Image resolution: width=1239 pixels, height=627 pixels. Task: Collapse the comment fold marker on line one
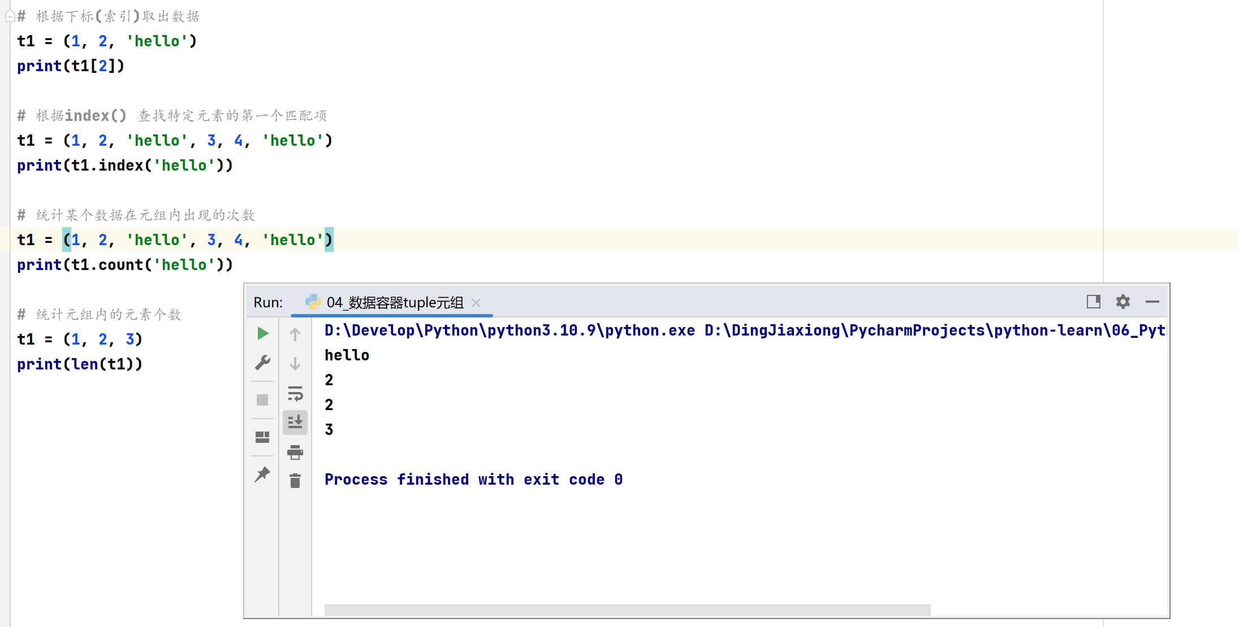point(10,15)
